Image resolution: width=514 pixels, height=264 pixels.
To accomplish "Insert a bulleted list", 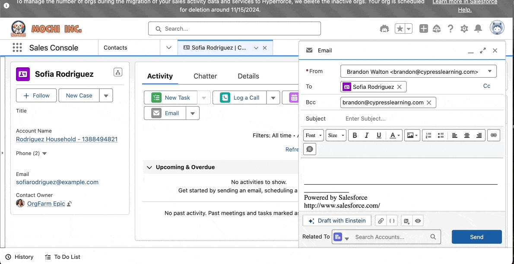I will point(441,135).
